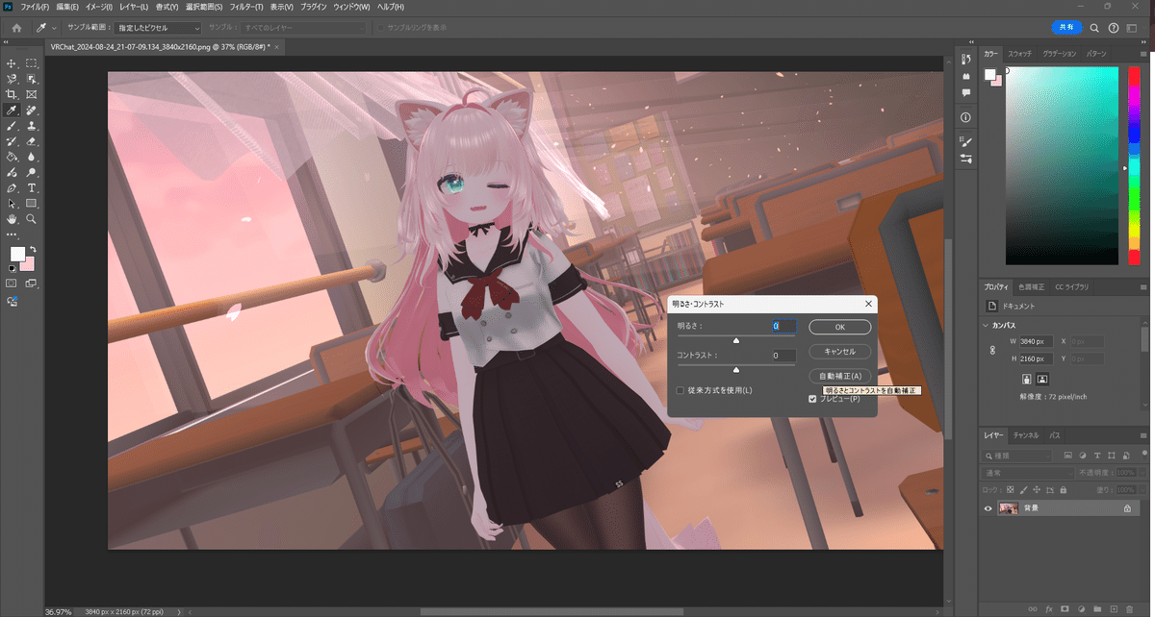The image size is (1155, 617).
Task: Select the Brush tool
Action: point(12,125)
